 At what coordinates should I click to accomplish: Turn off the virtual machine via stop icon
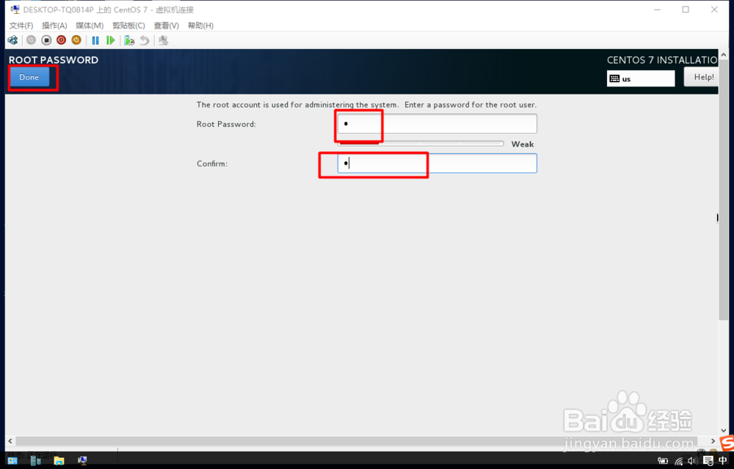[47, 40]
